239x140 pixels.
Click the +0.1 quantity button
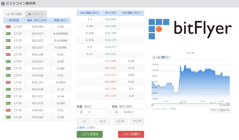click(102, 121)
